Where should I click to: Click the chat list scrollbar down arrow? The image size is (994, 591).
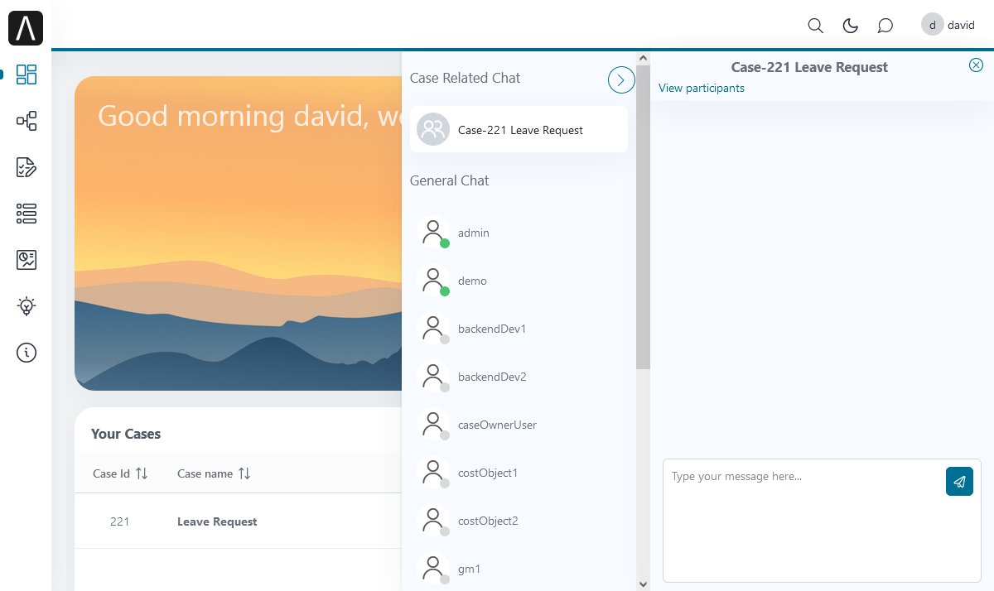(643, 584)
